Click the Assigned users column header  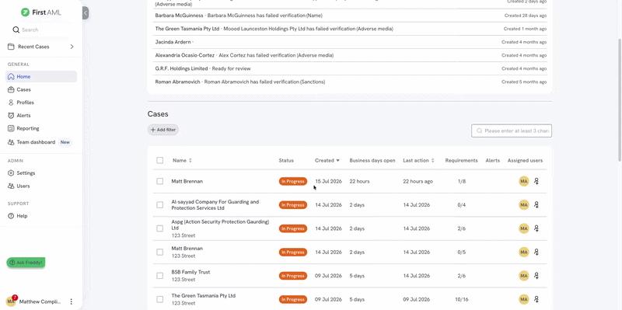tap(526, 161)
